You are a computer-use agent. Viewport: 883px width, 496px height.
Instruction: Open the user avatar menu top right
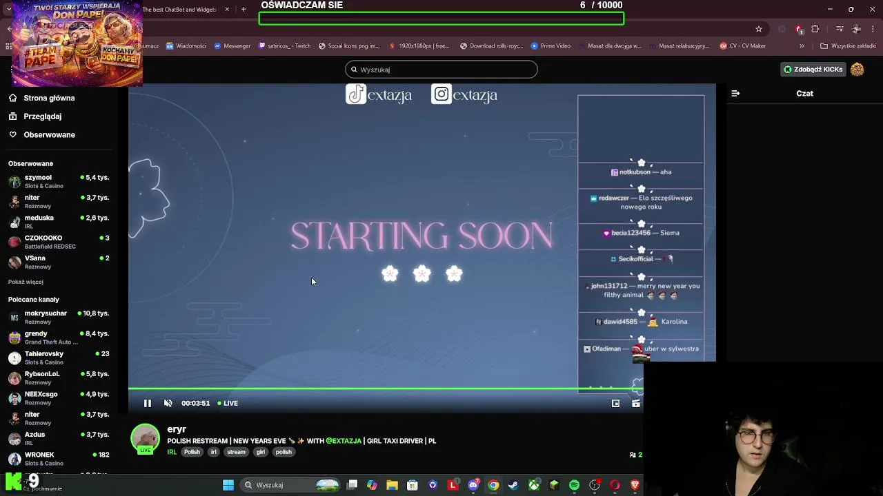click(857, 69)
